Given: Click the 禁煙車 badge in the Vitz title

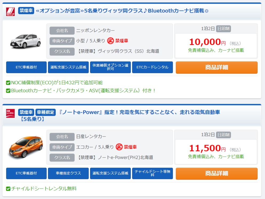Looking at the screenshot, I should (x=26, y=11).
